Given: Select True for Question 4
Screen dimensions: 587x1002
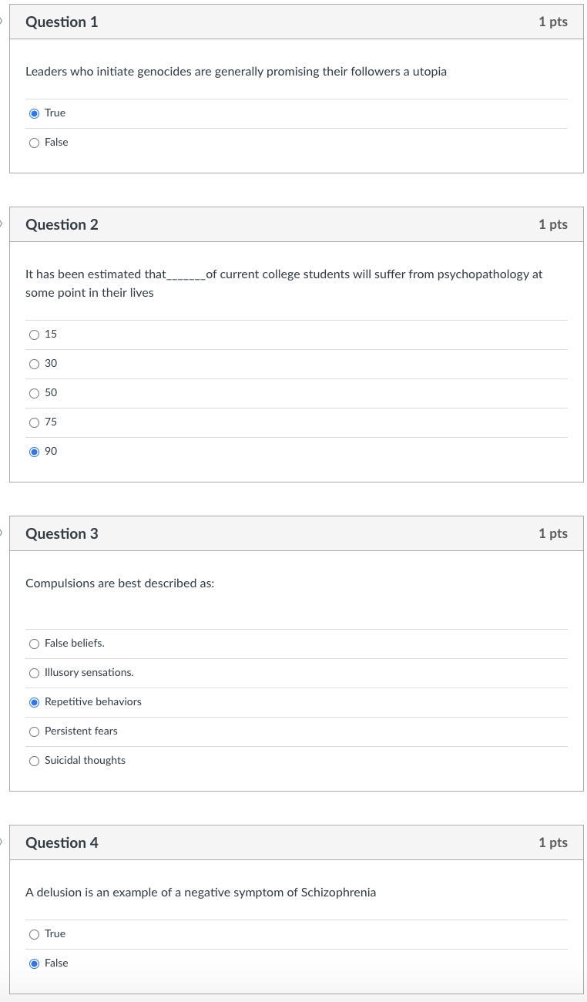Looking at the screenshot, I should coord(34,934).
